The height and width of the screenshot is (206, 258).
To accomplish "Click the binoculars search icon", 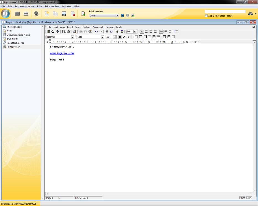I will coord(251,14).
